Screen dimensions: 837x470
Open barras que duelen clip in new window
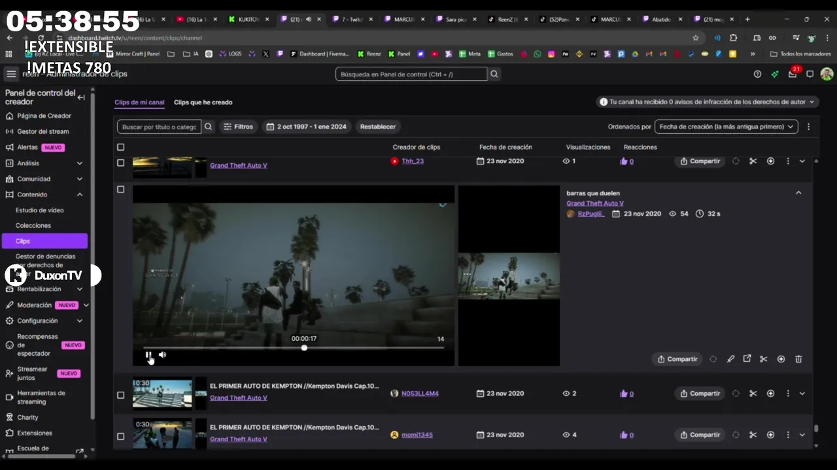(x=747, y=359)
